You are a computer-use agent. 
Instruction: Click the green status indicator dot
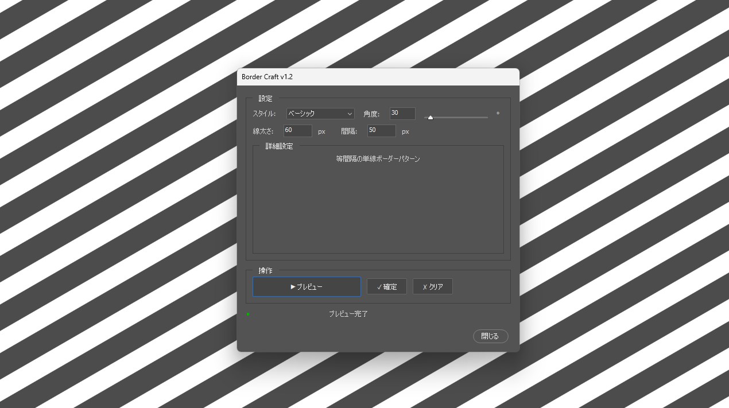click(248, 314)
